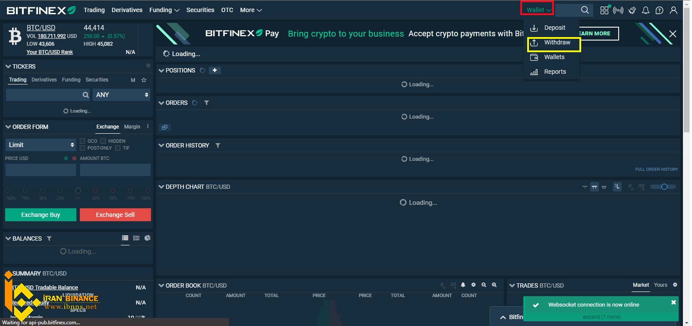
Task: Toggle the M filter in Tickers
Action: 133,80
